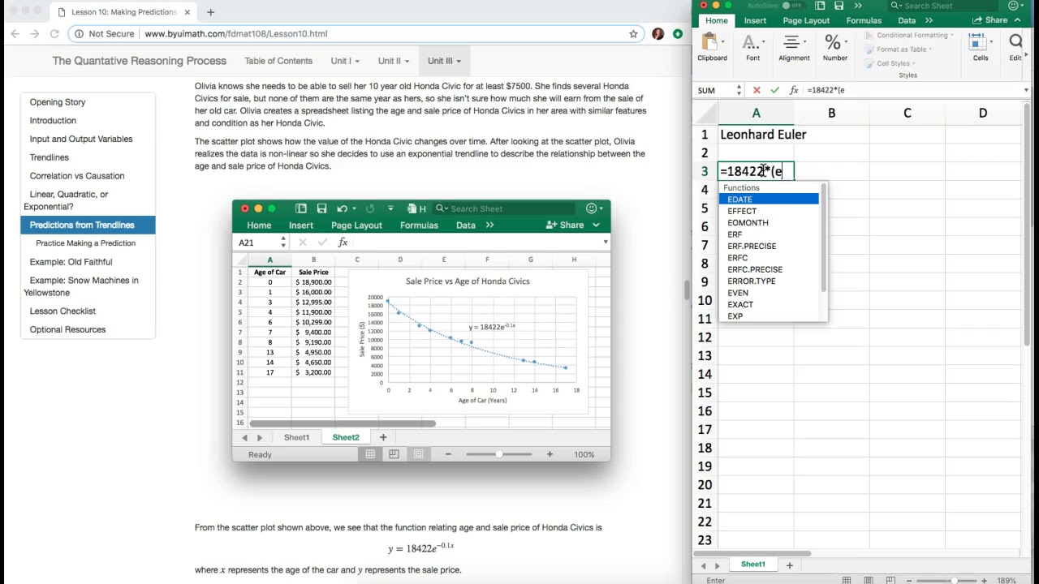Choose EDATE from the function list
The height and width of the screenshot is (584, 1039).
click(769, 200)
